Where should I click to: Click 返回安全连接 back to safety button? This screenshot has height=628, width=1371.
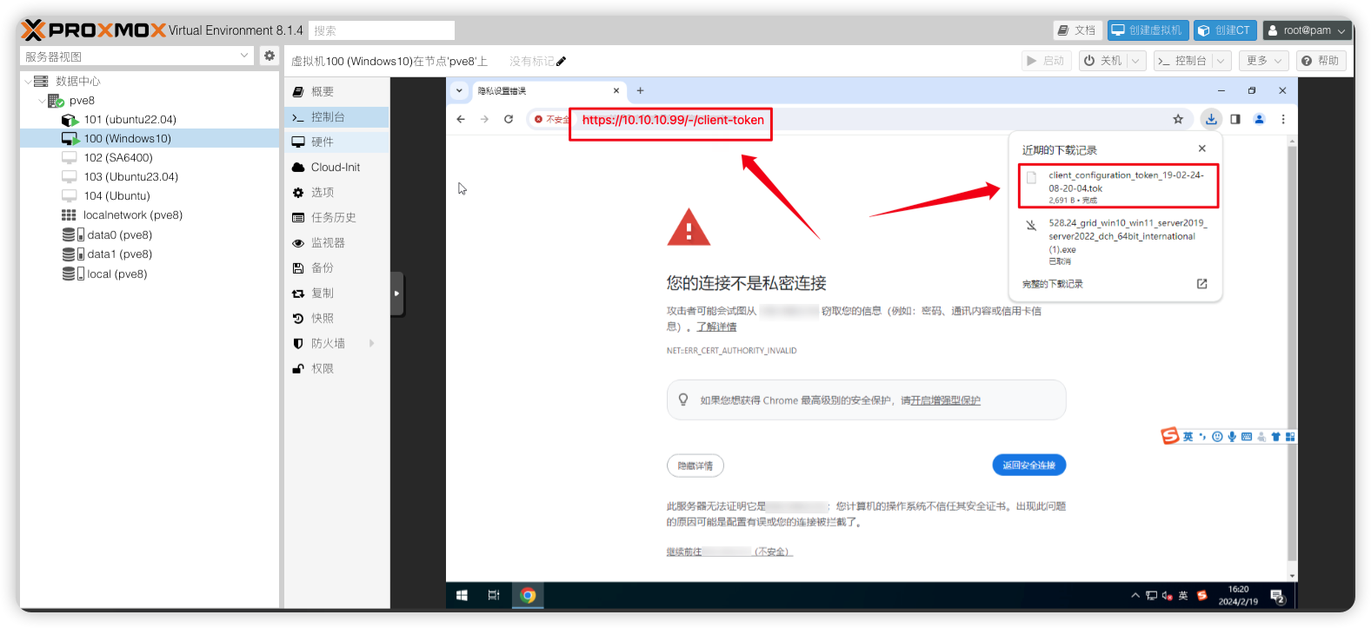1029,465
